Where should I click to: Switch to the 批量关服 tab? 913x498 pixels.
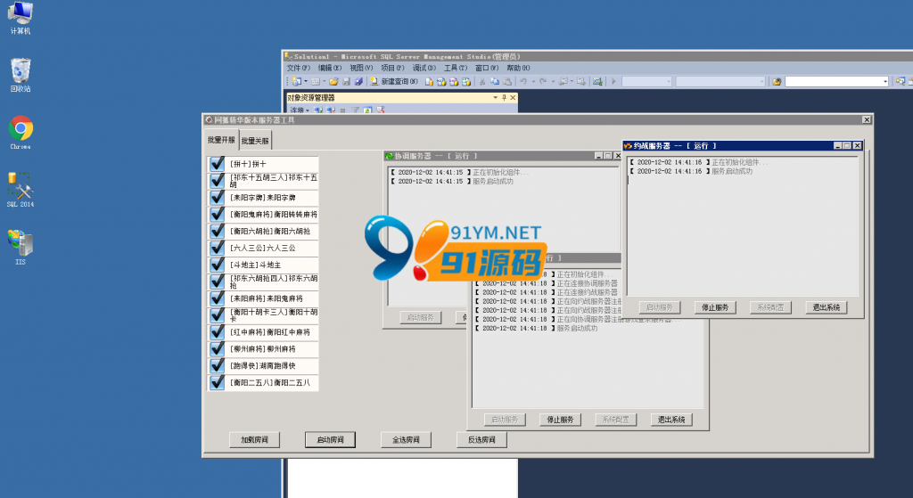tap(255, 141)
